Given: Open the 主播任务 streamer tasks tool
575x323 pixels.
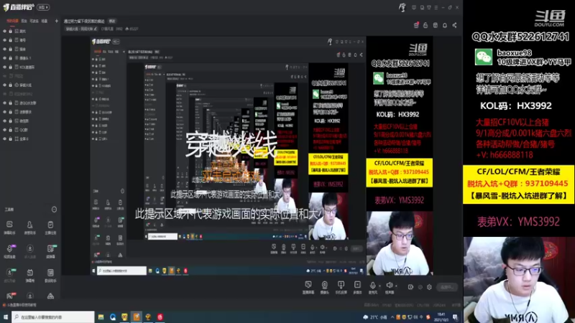Looking at the screenshot, I should (50, 228).
